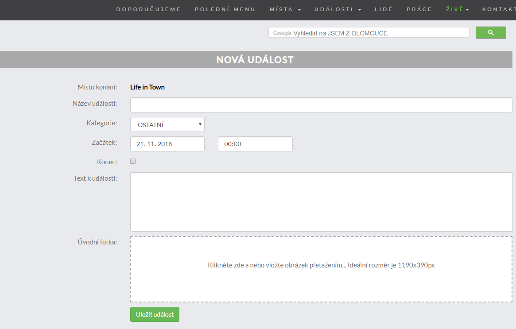Go to the KONTAKT page

(x=499, y=9)
